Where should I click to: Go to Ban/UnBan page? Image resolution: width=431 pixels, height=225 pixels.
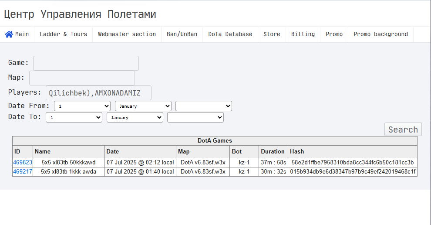point(182,34)
